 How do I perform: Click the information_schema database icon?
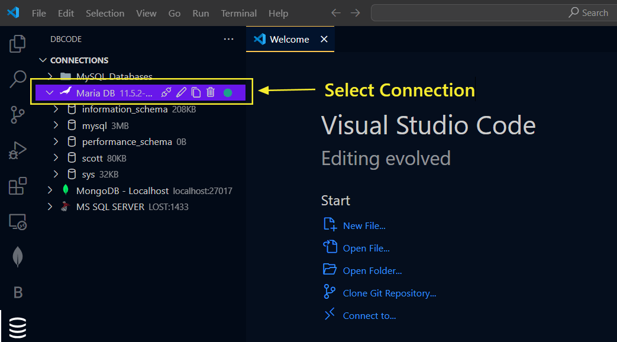pyautogui.click(x=72, y=109)
